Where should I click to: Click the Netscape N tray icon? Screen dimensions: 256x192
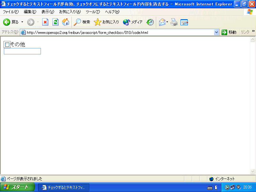point(227,187)
